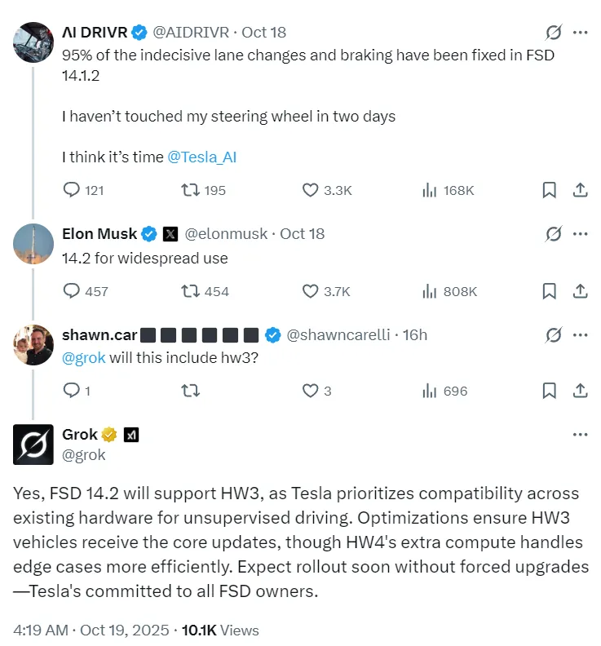Share AI DRIVR's post
Viewport: 601px width, 646px height.
pyautogui.click(x=580, y=190)
